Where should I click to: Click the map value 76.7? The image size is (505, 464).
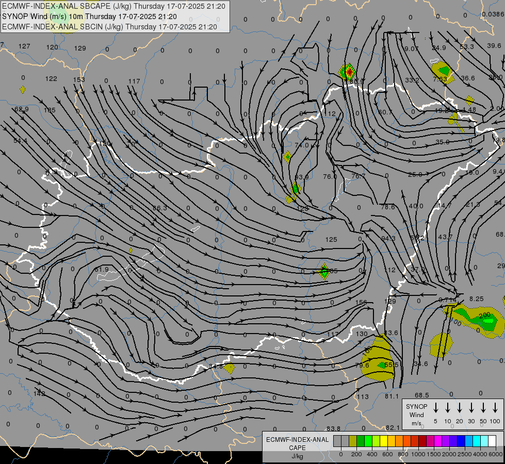coord(359,176)
